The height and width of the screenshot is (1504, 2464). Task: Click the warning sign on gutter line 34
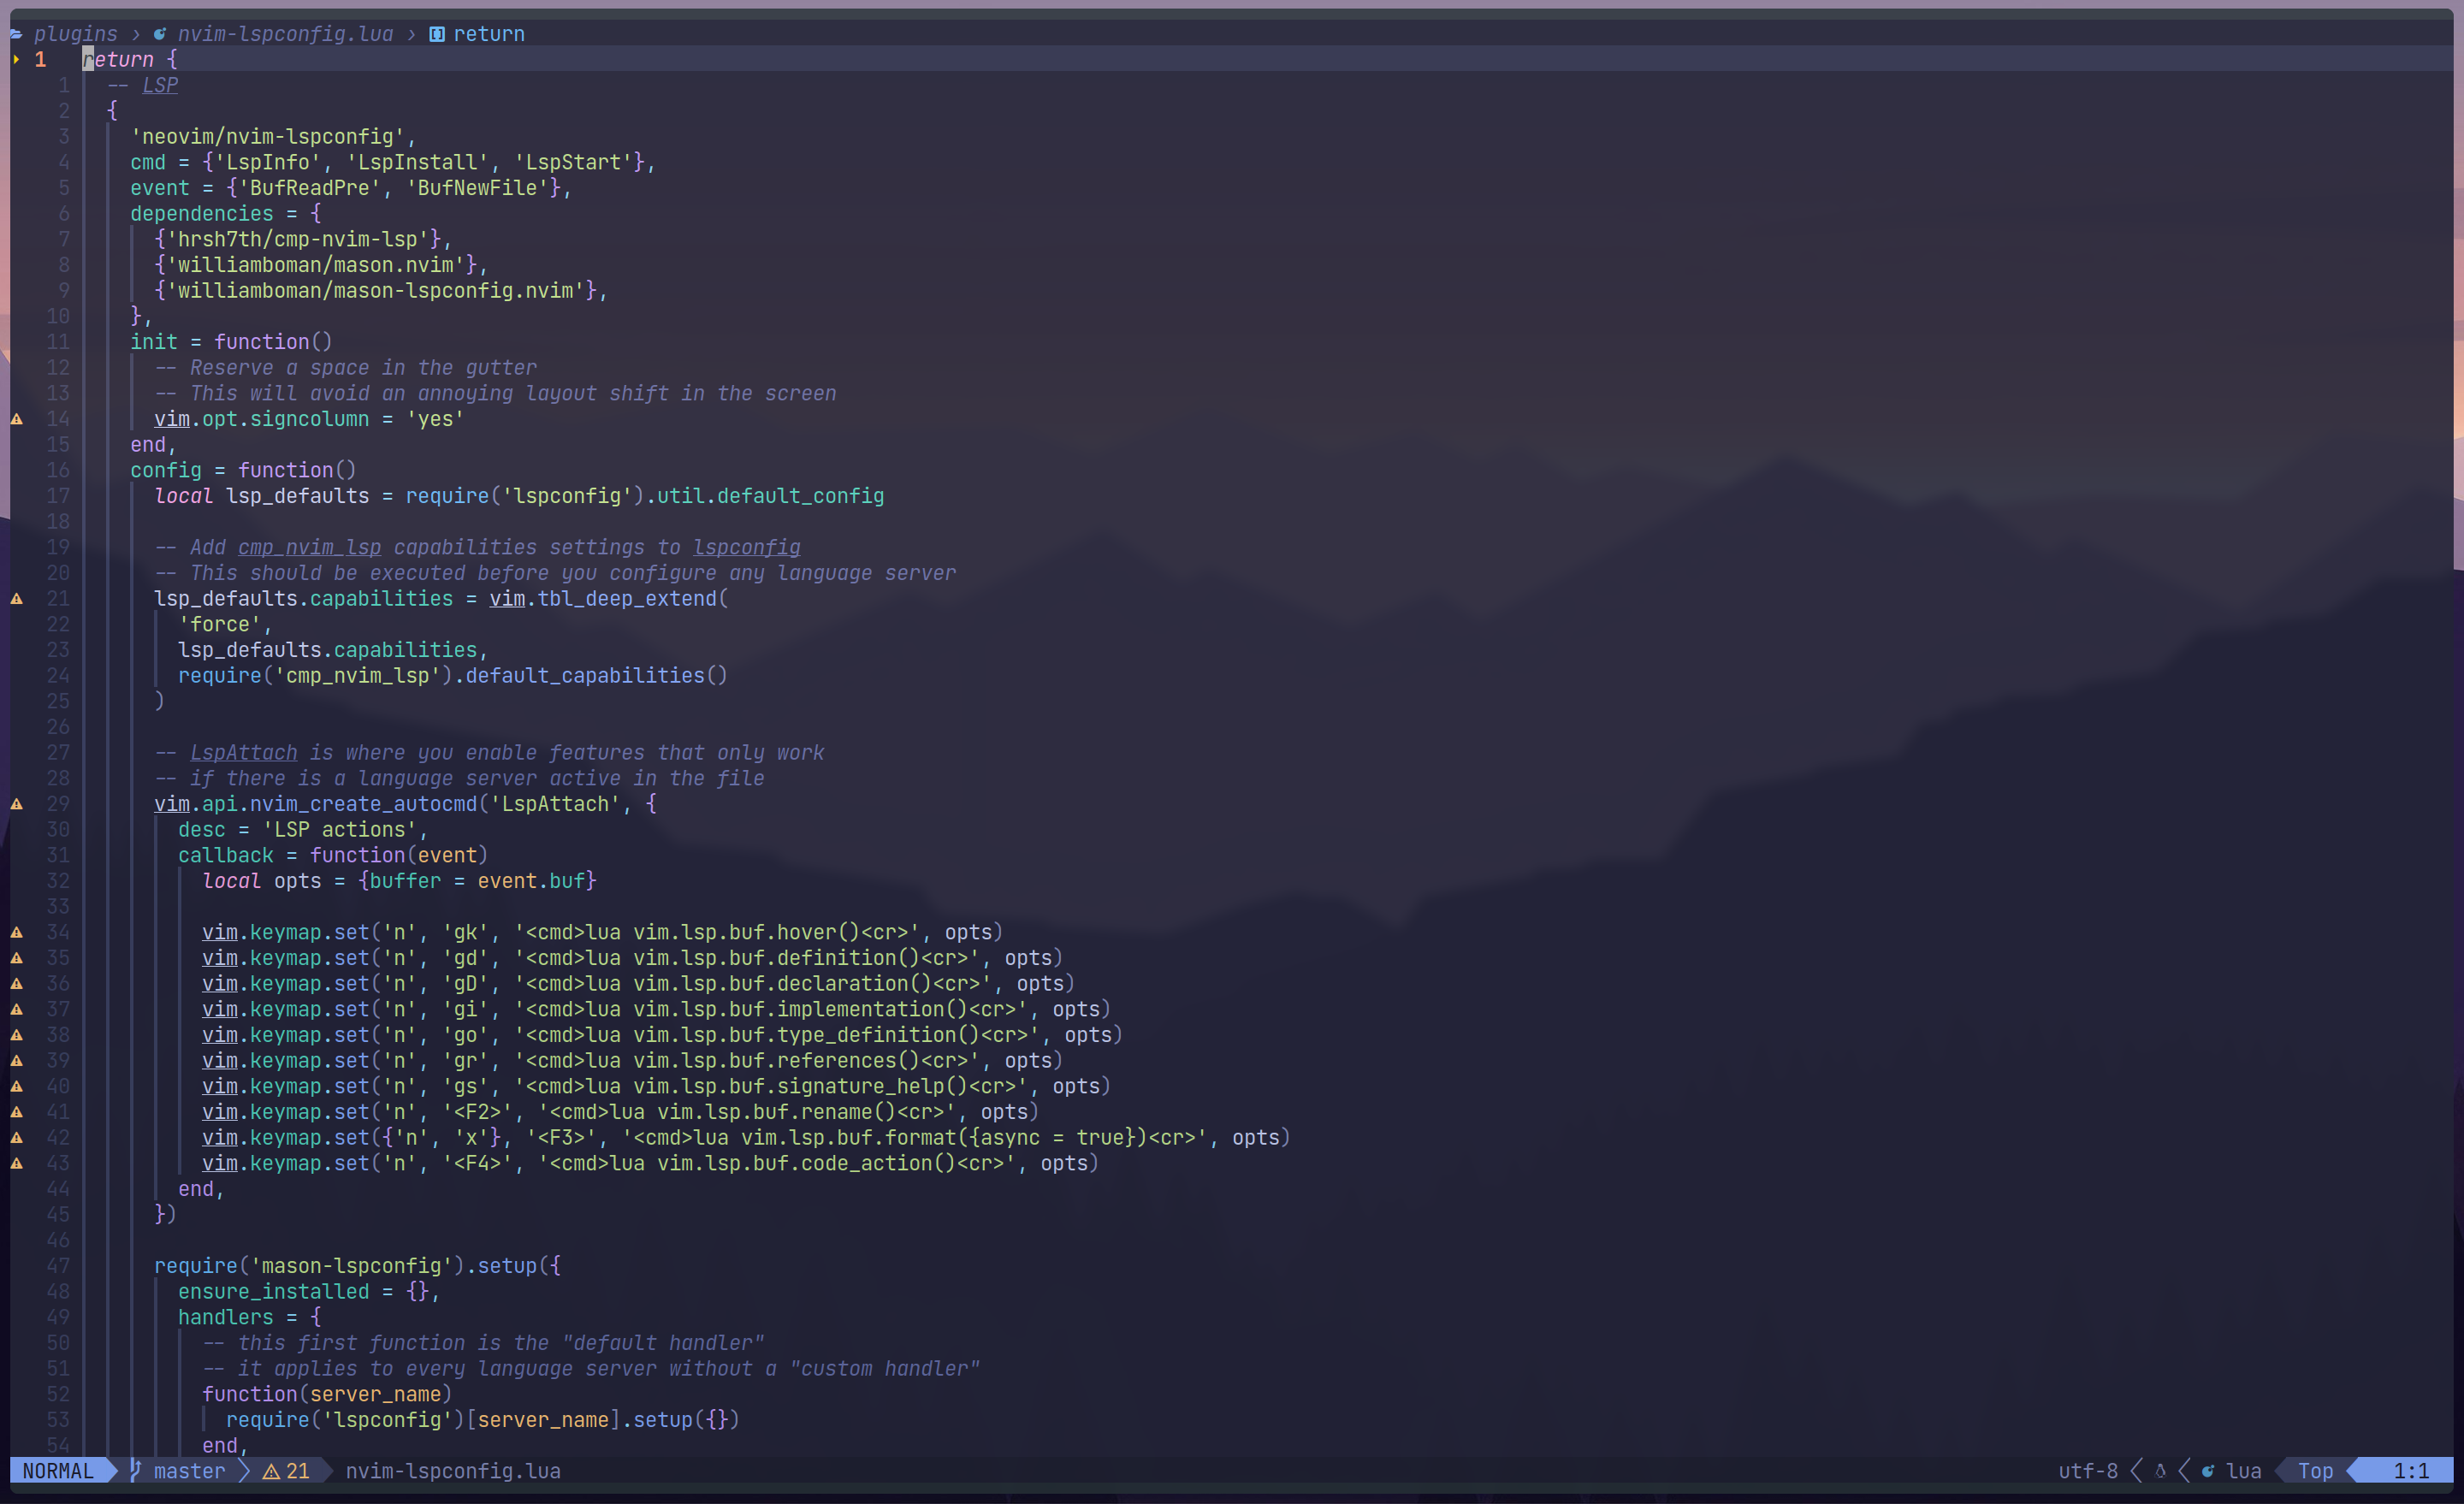click(17, 932)
